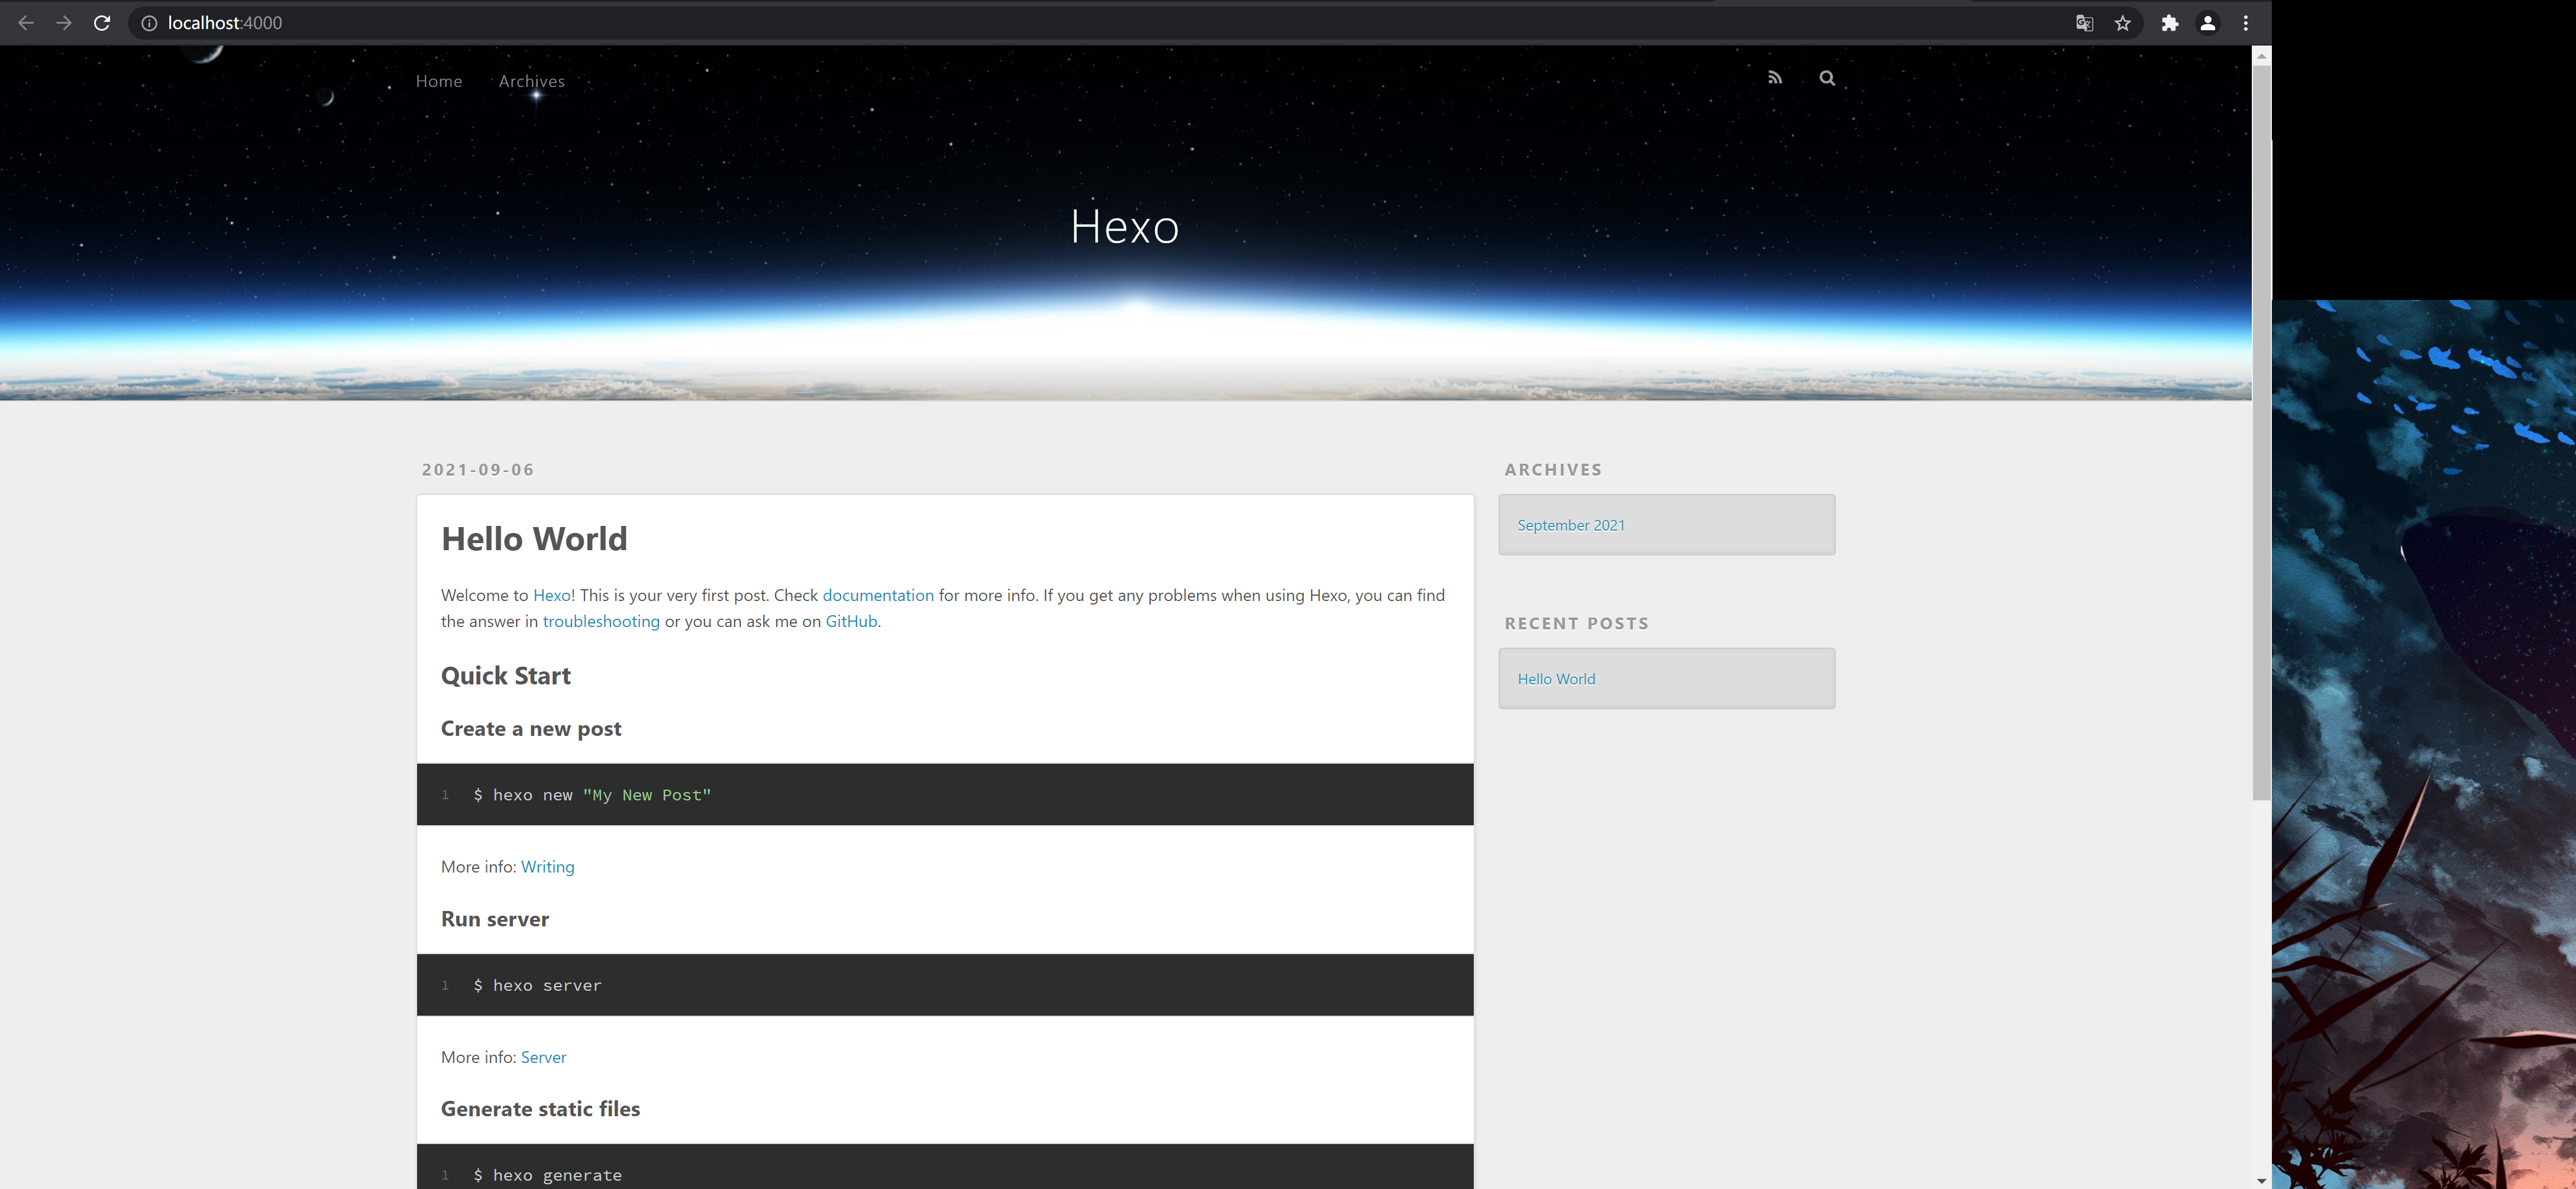This screenshot has height=1189, width=2576.
Task: Open the Chrome profile avatar
Action: (2207, 23)
